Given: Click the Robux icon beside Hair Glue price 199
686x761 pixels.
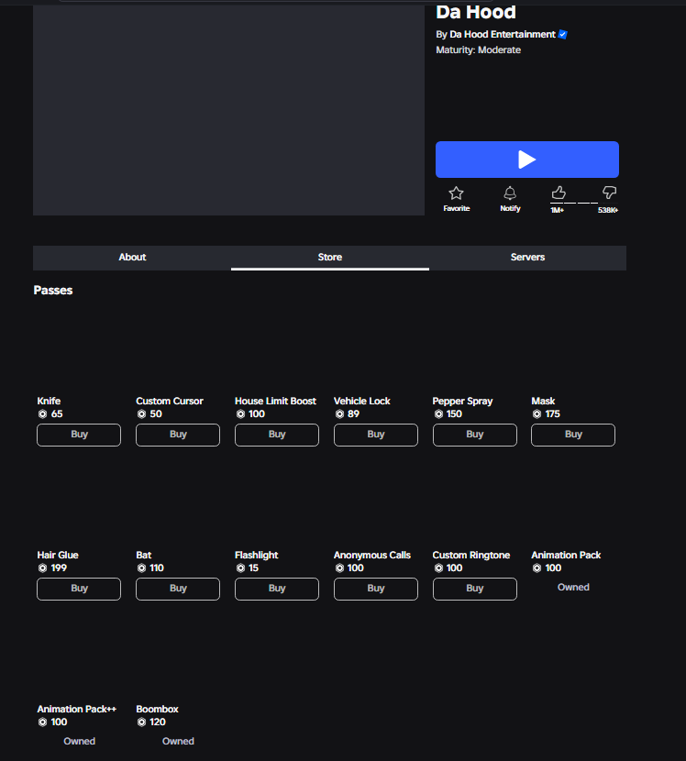Looking at the screenshot, I should 43,568.
